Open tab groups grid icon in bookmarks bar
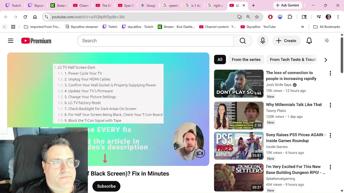Image resolution: width=344 pixels, height=193 pixels. pos(13,27)
